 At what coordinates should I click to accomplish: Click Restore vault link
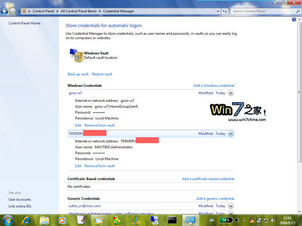click(102, 74)
